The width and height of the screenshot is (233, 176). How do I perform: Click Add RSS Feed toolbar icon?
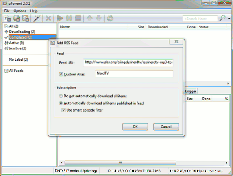[25, 18]
